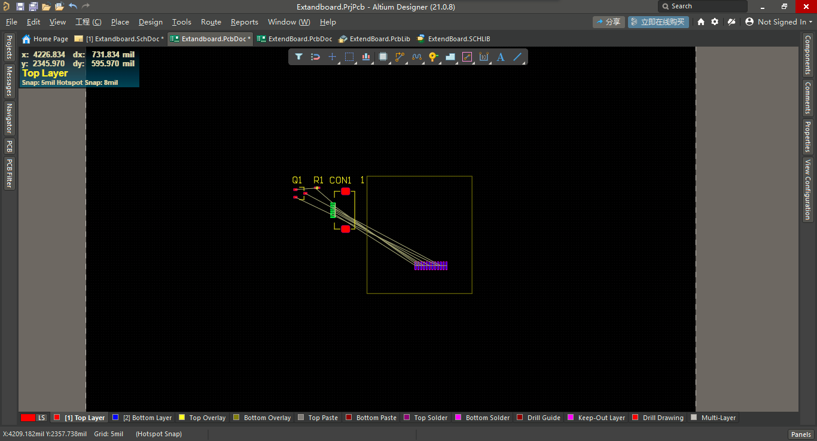Click the blue Bottom Layer color swatch

tap(115, 417)
